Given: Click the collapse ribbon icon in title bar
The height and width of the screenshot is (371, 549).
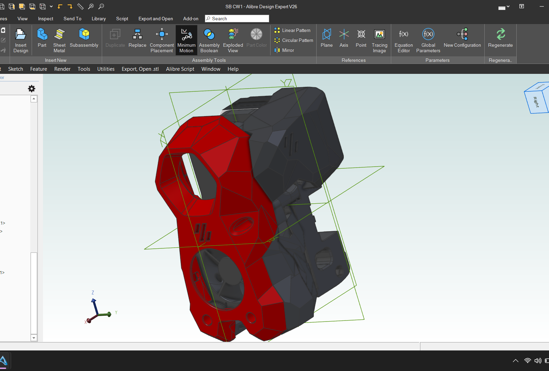Looking at the screenshot, I should (x=521, y=7).
